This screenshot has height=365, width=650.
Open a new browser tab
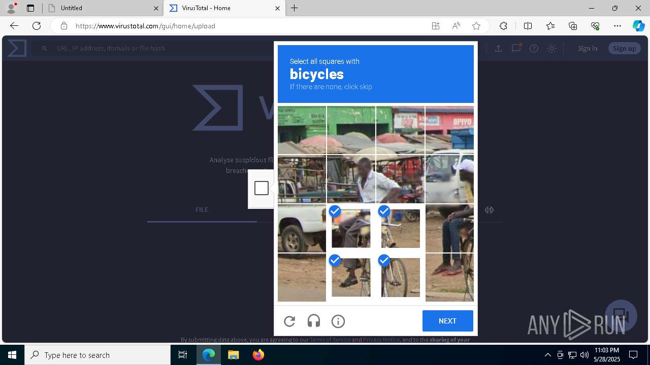click(295, 8)
